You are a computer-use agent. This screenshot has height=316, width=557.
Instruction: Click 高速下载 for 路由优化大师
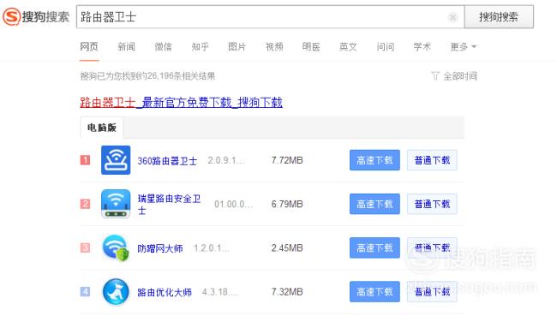pos(374,291)
